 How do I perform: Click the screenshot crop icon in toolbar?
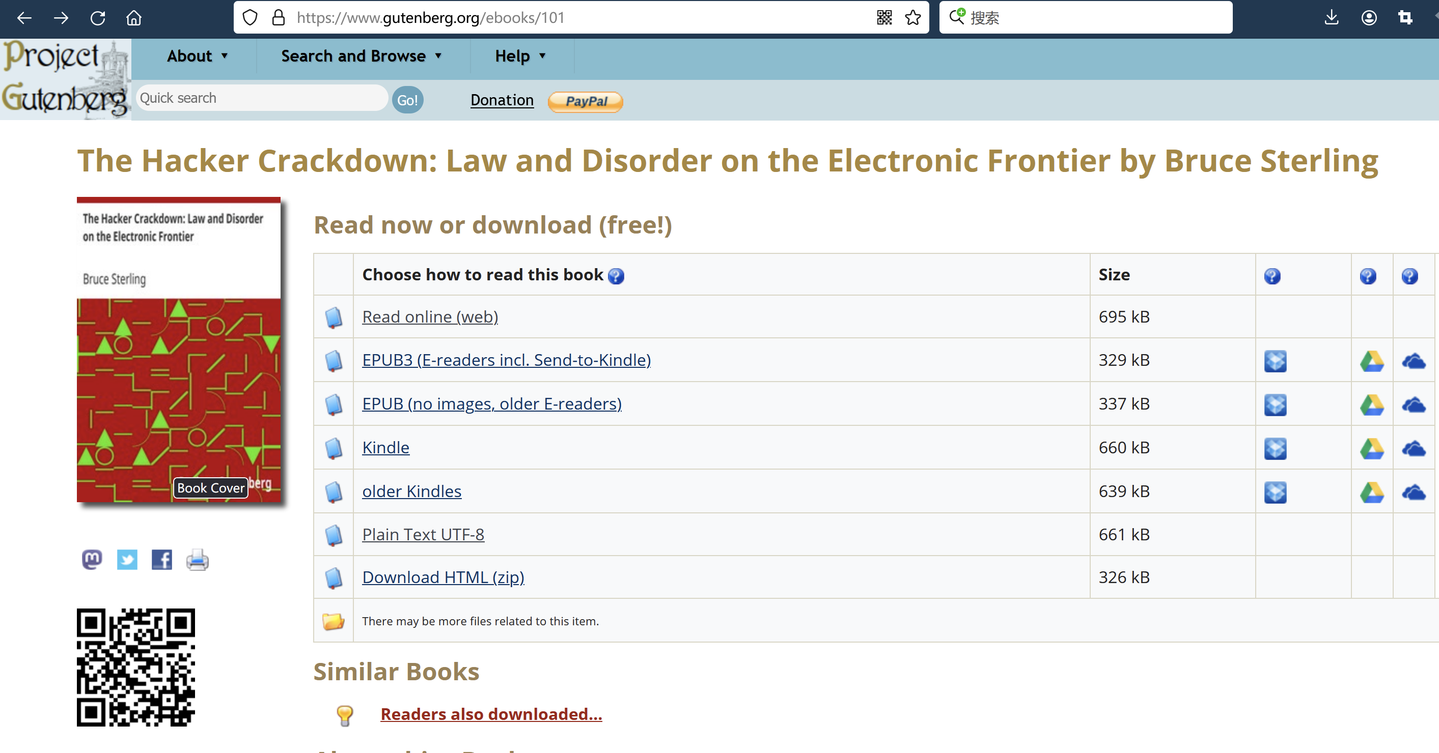pos(1405,18)
